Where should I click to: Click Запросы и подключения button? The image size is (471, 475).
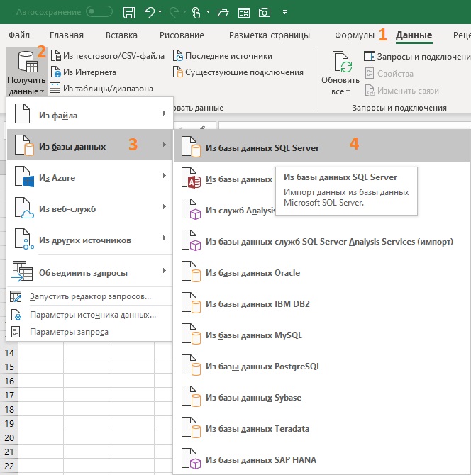pos(417,56)
